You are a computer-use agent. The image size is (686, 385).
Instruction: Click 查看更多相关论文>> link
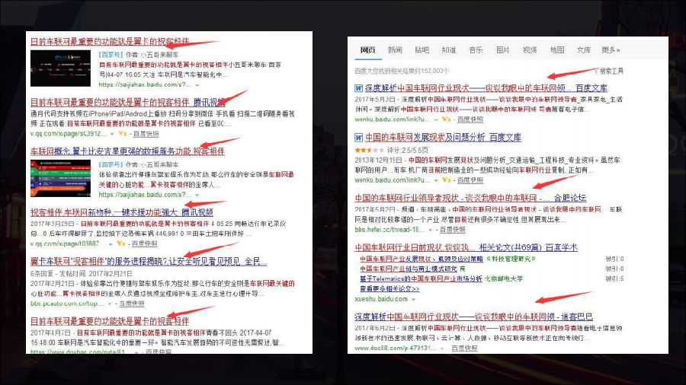(x=389, y=289)
